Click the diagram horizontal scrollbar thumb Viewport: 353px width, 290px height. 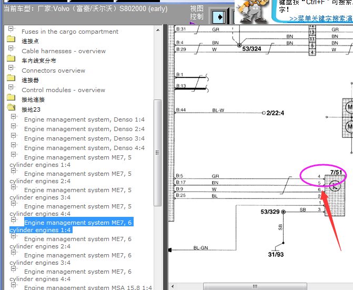click(x=255, y=286)
